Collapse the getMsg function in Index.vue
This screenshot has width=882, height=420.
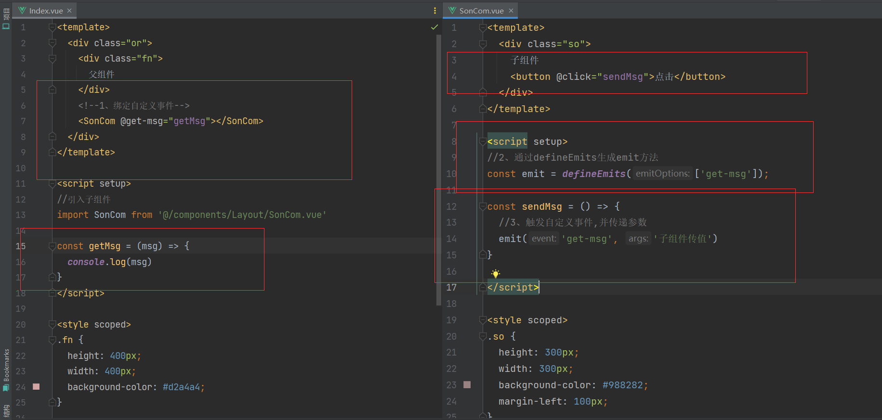click(x=53, y=246)
